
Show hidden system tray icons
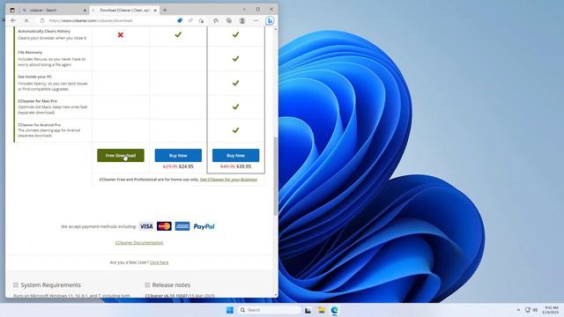click(518, 310)
